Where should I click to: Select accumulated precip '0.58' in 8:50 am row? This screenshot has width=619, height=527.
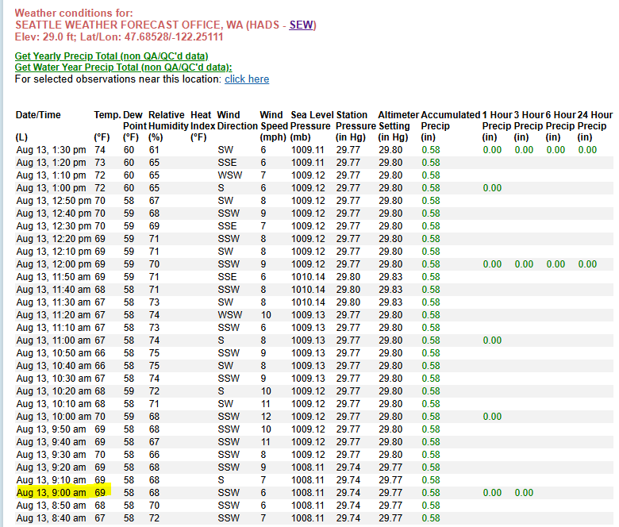(431, 506)
